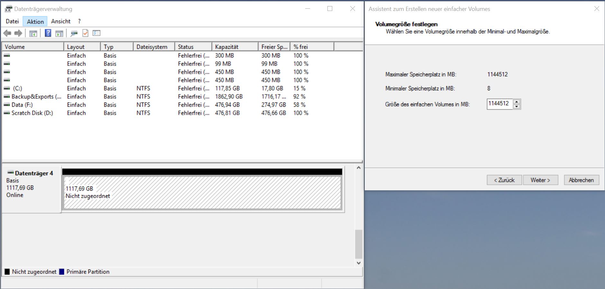Select the unallocated 1117,69 GB partition area
The image size is (605, 289).
coord(202,193)
